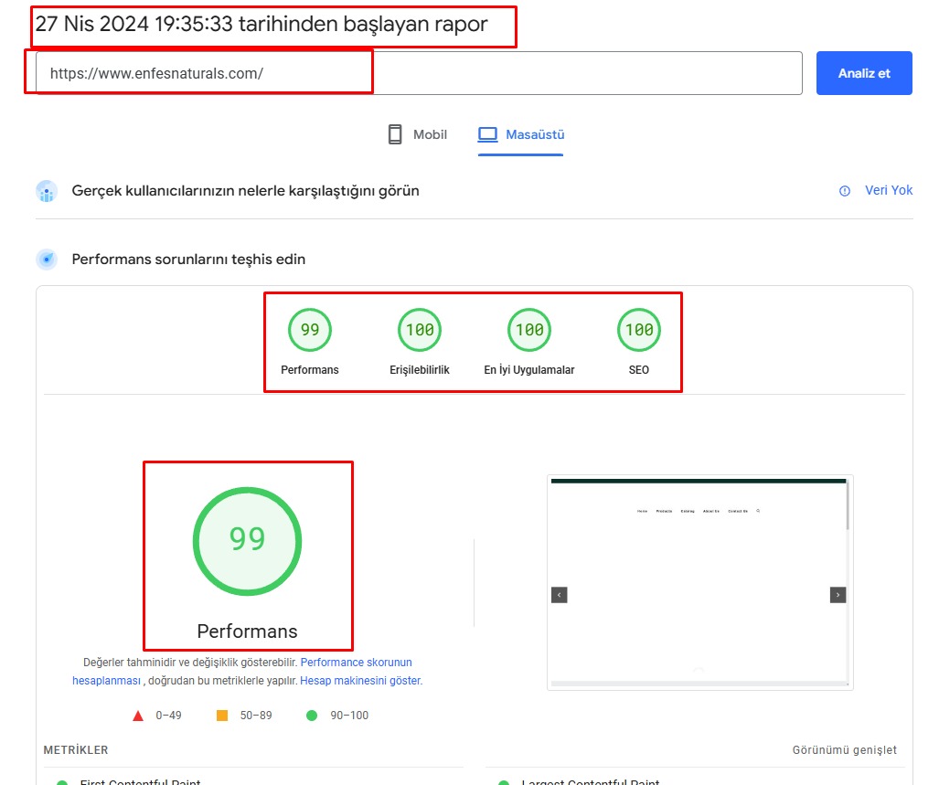The image size is (939, 785).
Task: Show the previous screenshot with the left arrow
Action: tap(560, 595)
